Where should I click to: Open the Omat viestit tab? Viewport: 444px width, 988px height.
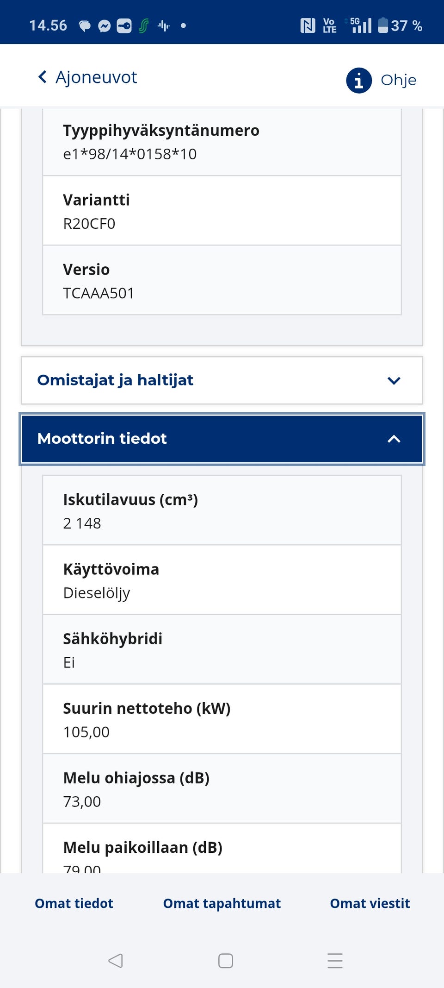coord(370,903)
